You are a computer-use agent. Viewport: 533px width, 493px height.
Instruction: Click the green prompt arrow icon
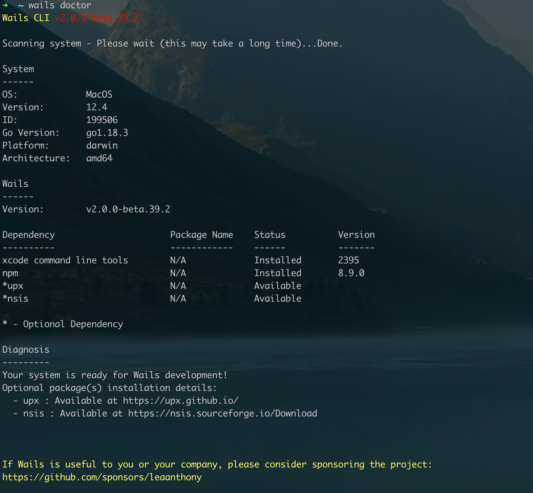click(5, 5)
